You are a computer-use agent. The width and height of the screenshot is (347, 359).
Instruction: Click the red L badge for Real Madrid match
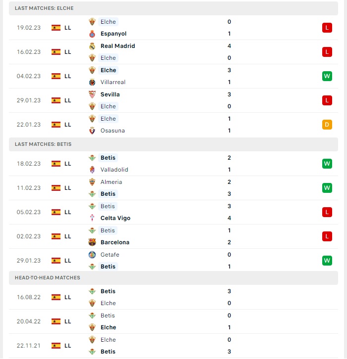[x=327, y=52]
